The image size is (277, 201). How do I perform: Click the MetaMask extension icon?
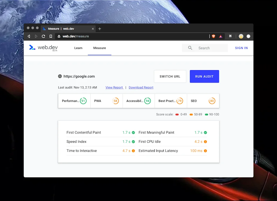click(x=230, y=36)
